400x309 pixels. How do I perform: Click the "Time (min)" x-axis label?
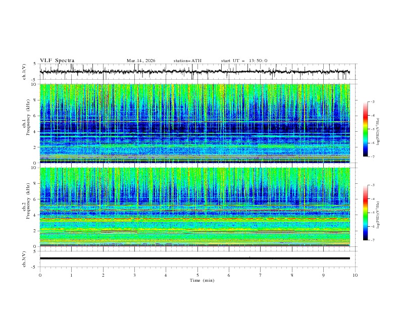pyautogui.click(x=202, y=280)
